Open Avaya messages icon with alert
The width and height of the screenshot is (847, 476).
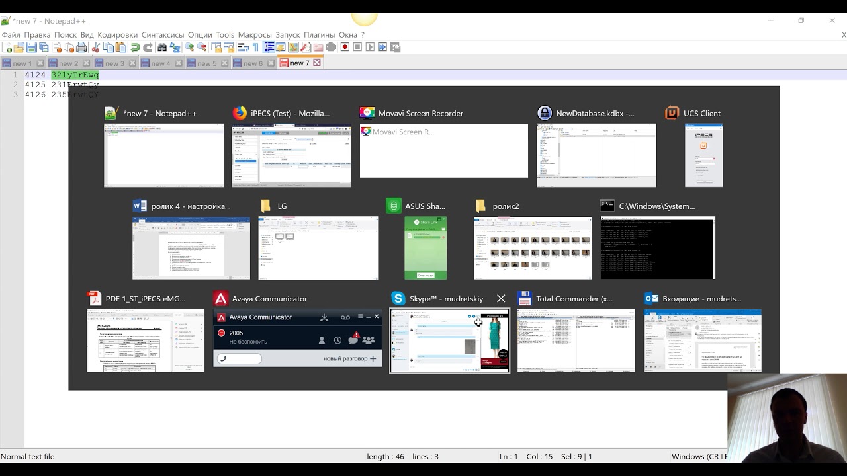coord(353,339)
